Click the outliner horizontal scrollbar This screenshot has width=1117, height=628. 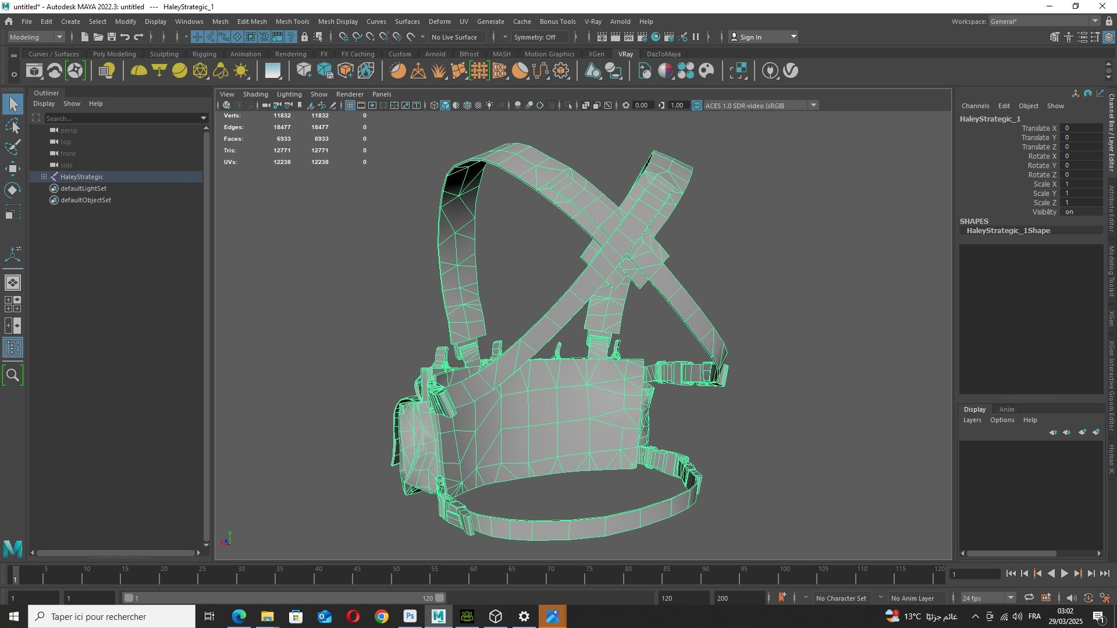115,553
